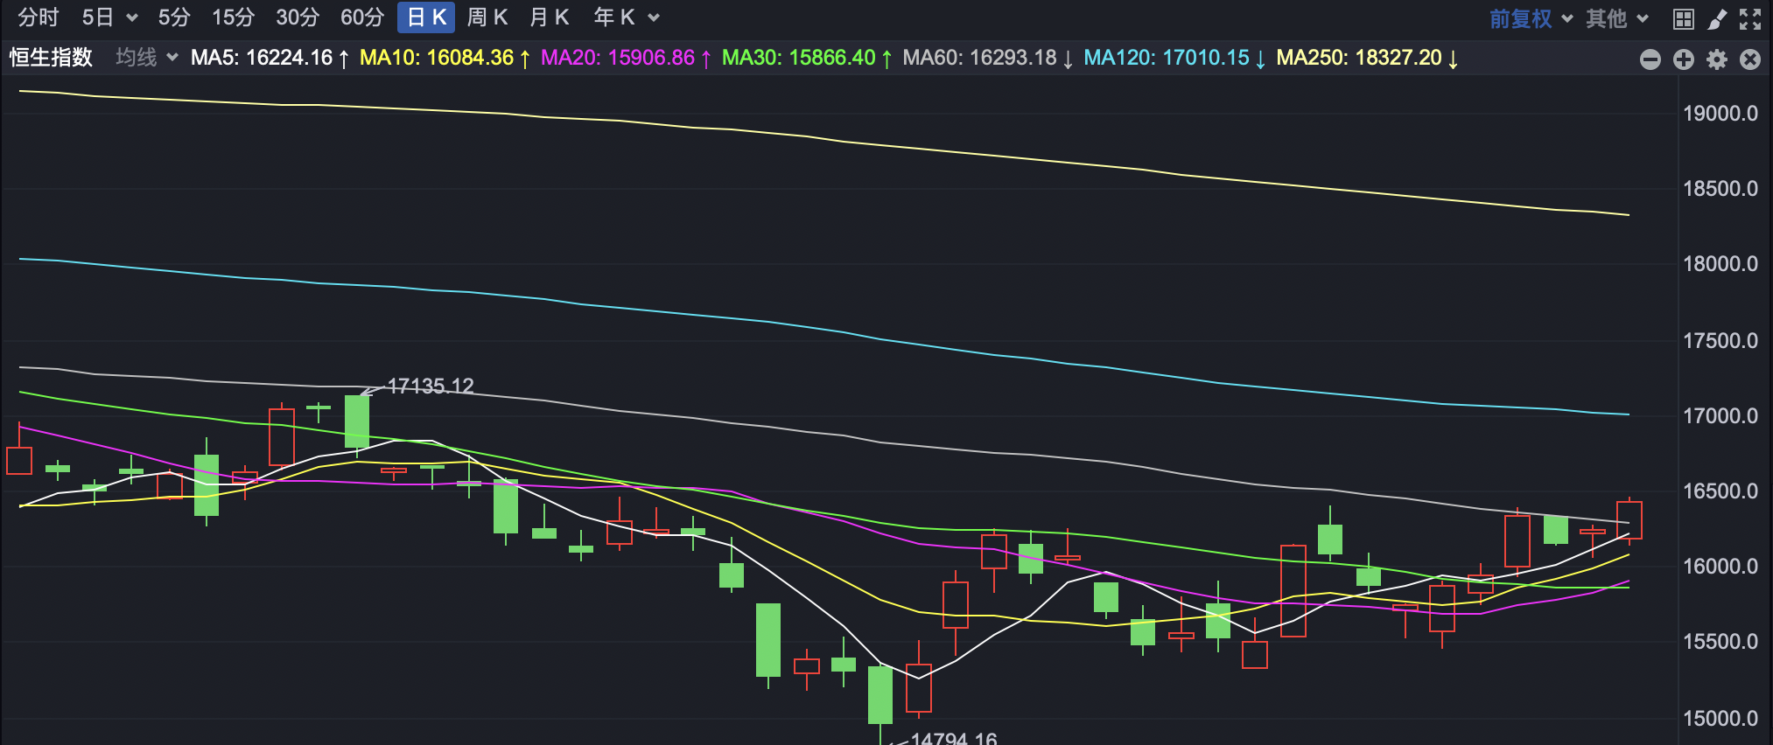The width and height of the screenshot is (1773, 745).
Task: Switch to the 5分 chart period
Action: click(x=174, y=17)
